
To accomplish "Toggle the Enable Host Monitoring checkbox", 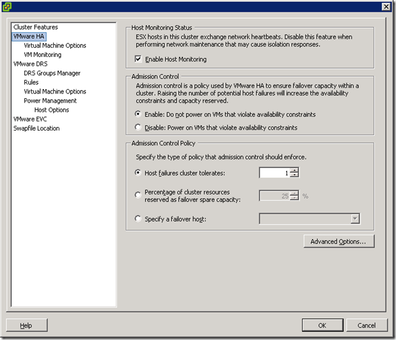I will click(138, 59).
